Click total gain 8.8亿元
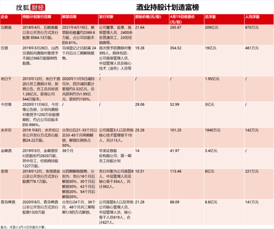Image resolution: width=274 pixels, height=229 pixels. [x=211, y=202]
